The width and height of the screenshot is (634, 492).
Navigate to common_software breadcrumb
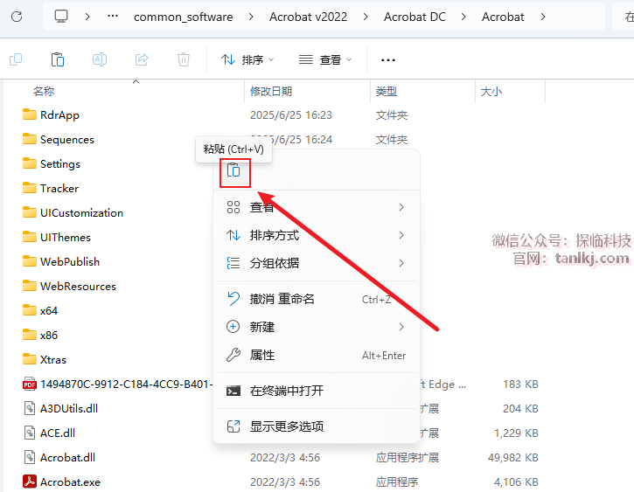[x=183, y=17]
